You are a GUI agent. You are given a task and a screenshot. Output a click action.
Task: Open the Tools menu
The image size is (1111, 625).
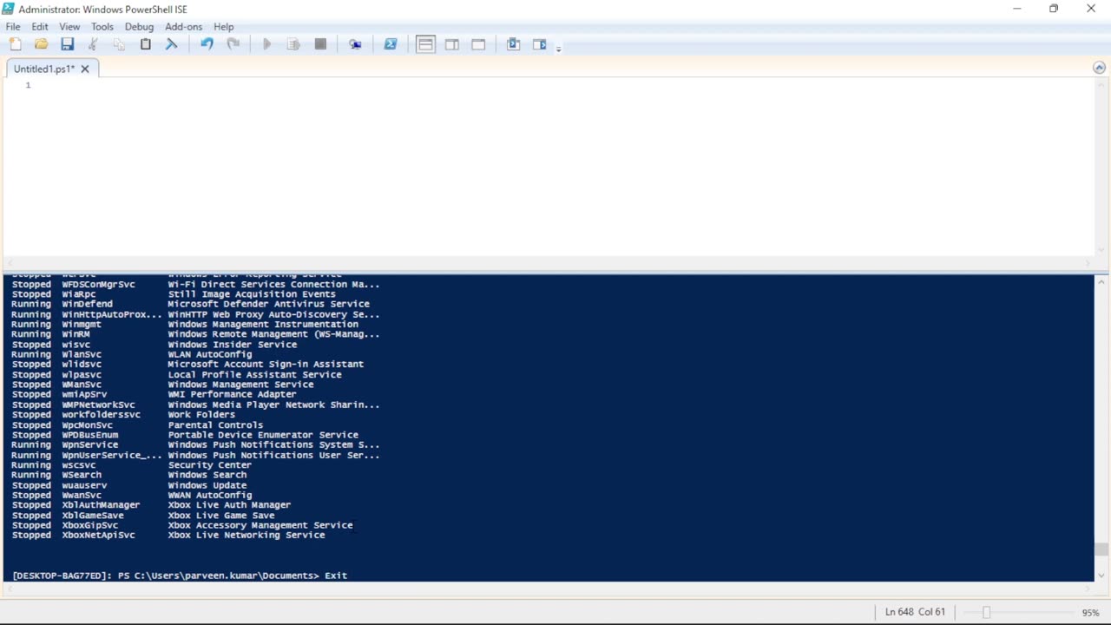click(102, 27)
